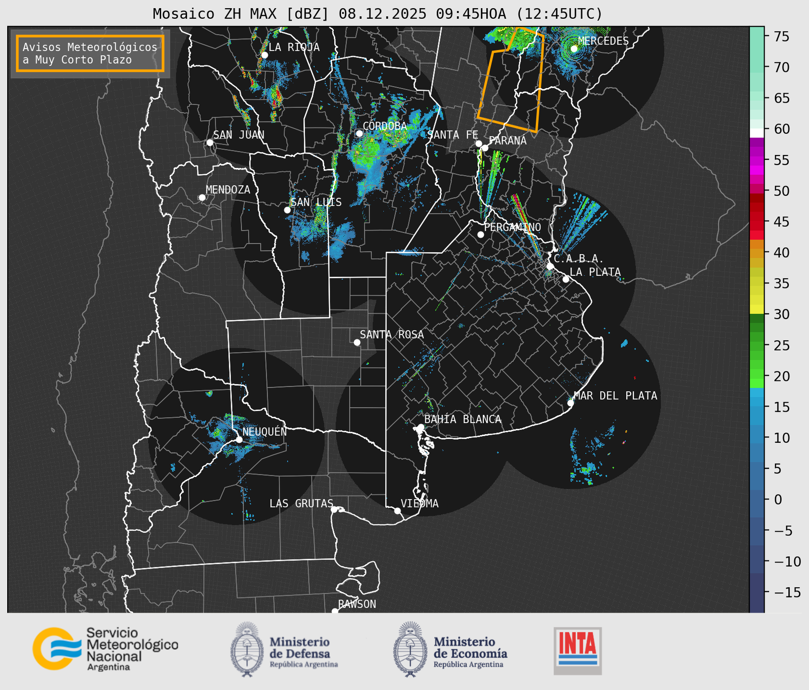The height and width of the screenshot is (690, 809).
Task: Click the −15 dBZ dark band on scale
Action: point(757,593)
